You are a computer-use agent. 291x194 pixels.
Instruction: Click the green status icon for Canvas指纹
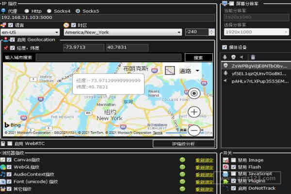(x=182, y=160)
